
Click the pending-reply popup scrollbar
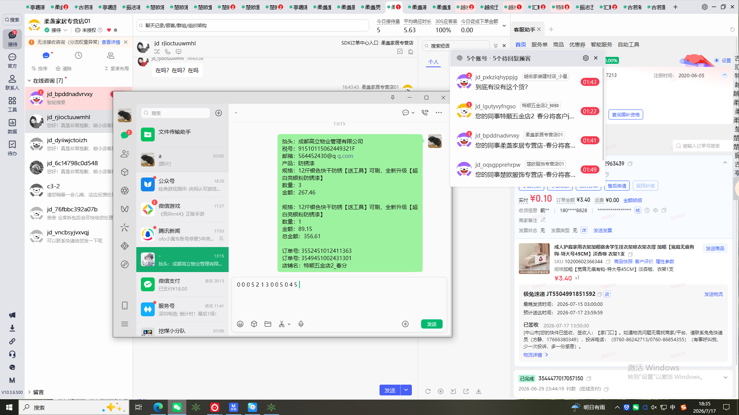tap(602, 113)
